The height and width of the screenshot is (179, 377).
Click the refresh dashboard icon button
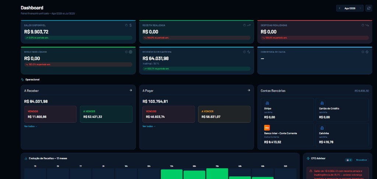pos(369,8)
